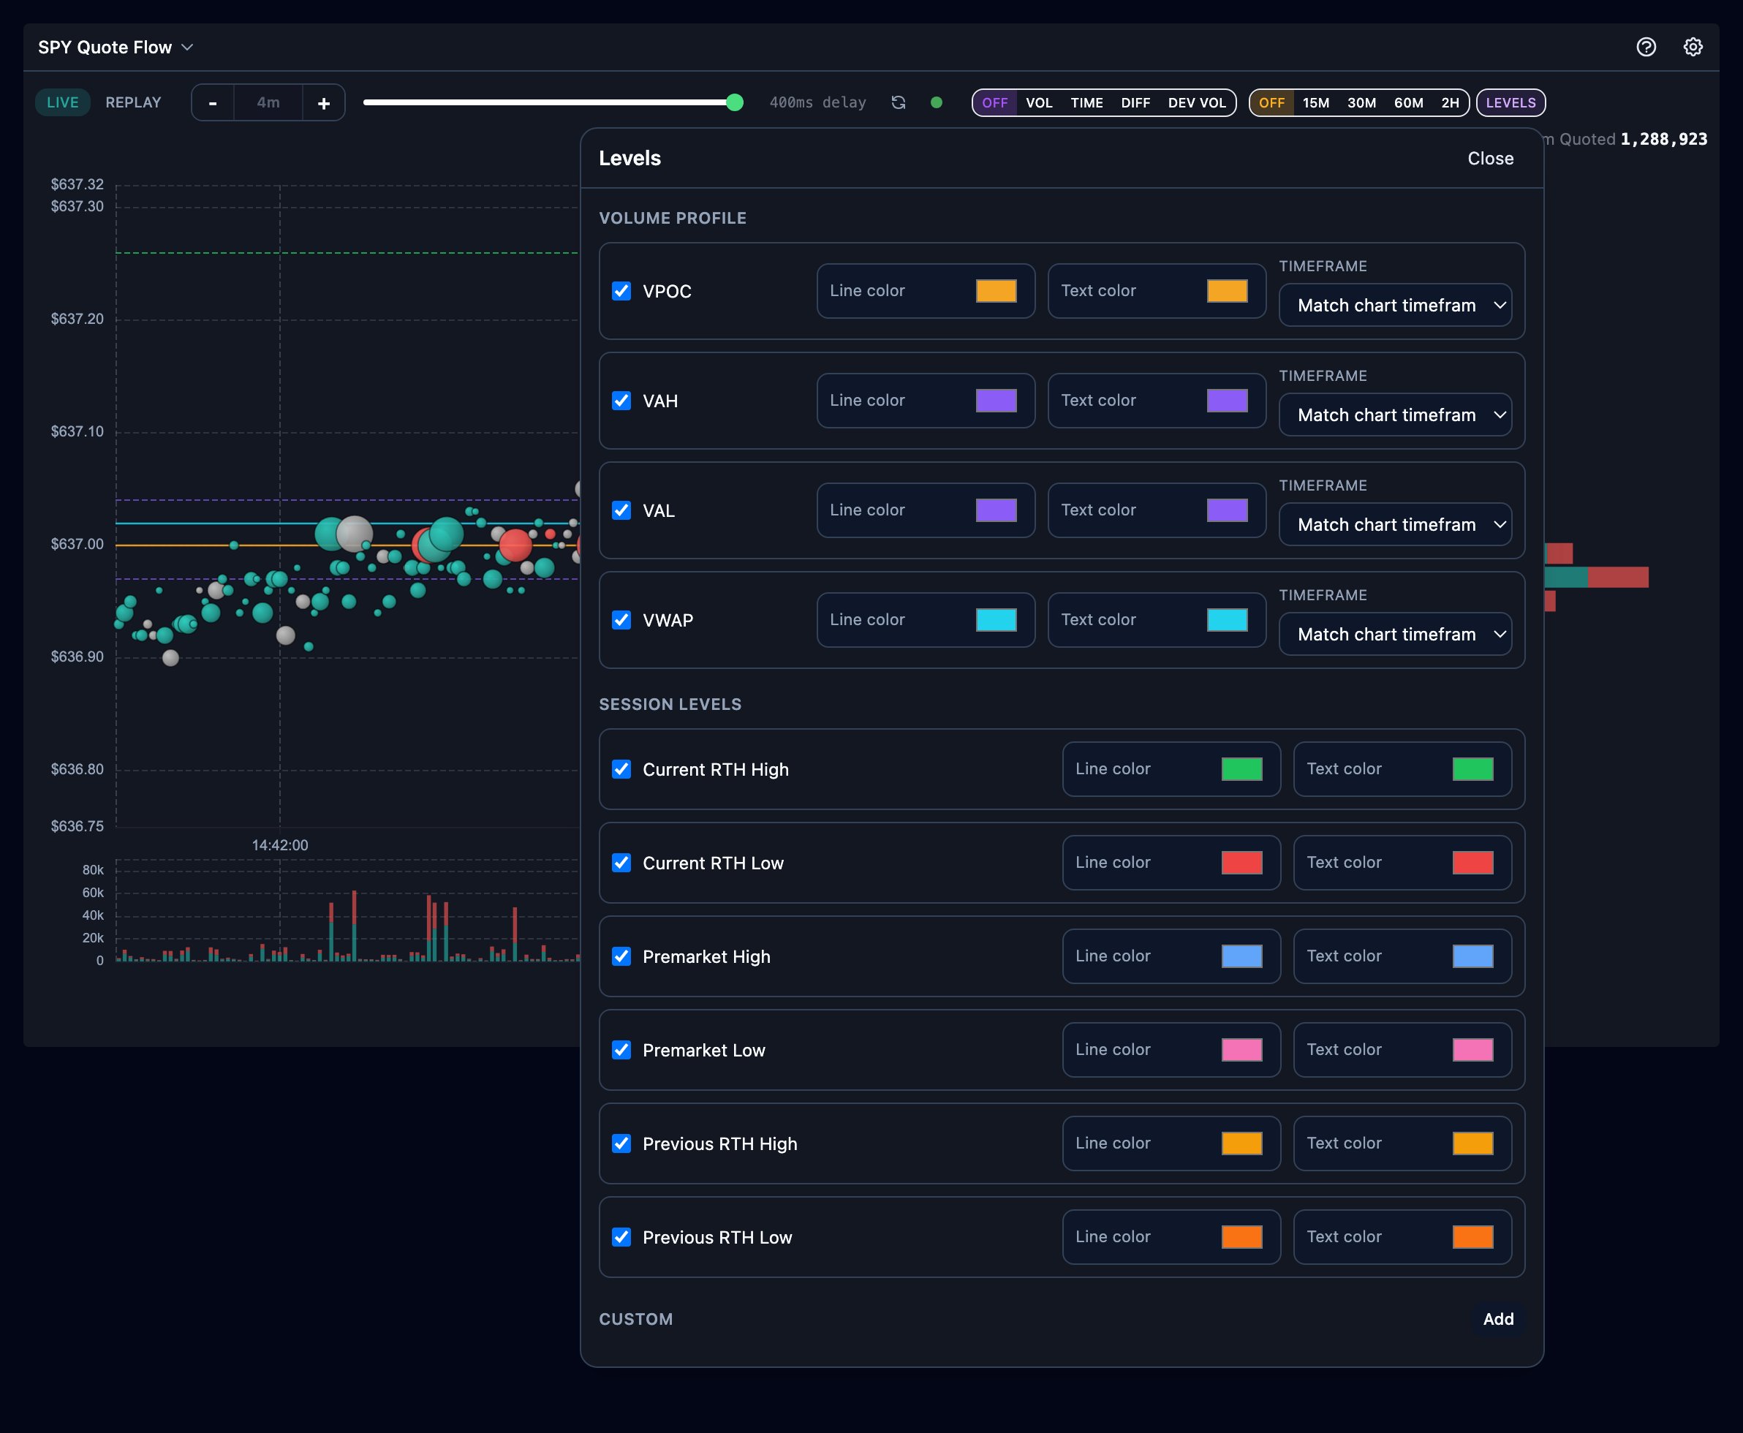Toggle the Current RTH High checkbox
Screen dimensions: 1743x1433
[621, 769]
